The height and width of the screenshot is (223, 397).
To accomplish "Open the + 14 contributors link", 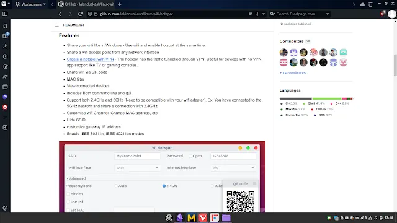I will [x=292, y=73].
